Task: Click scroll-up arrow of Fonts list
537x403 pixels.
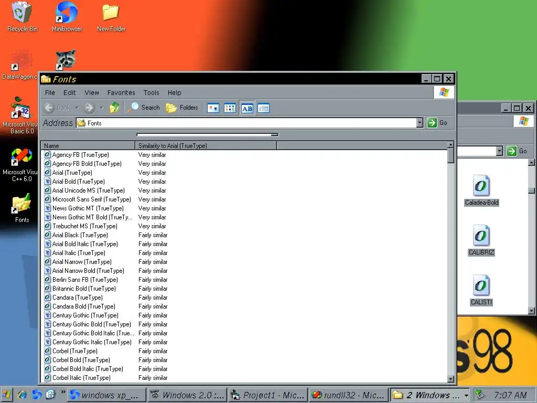Action: [x=450, y=145]
